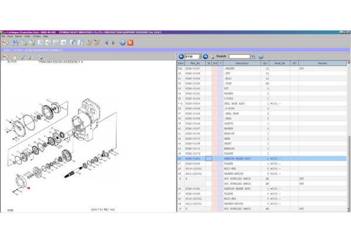Viewport: 351px width, 243px height.
Task: Open the File menu
Action: pos(4,36)
